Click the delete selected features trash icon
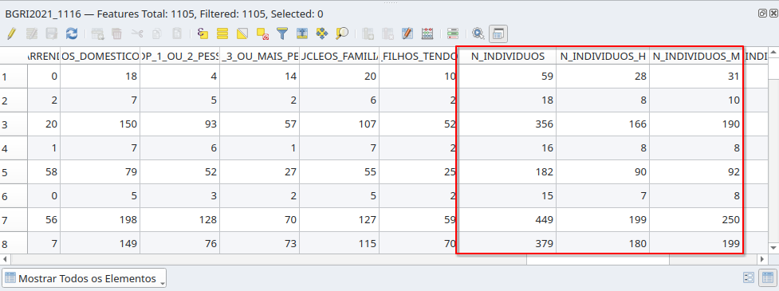 [116, 33]
